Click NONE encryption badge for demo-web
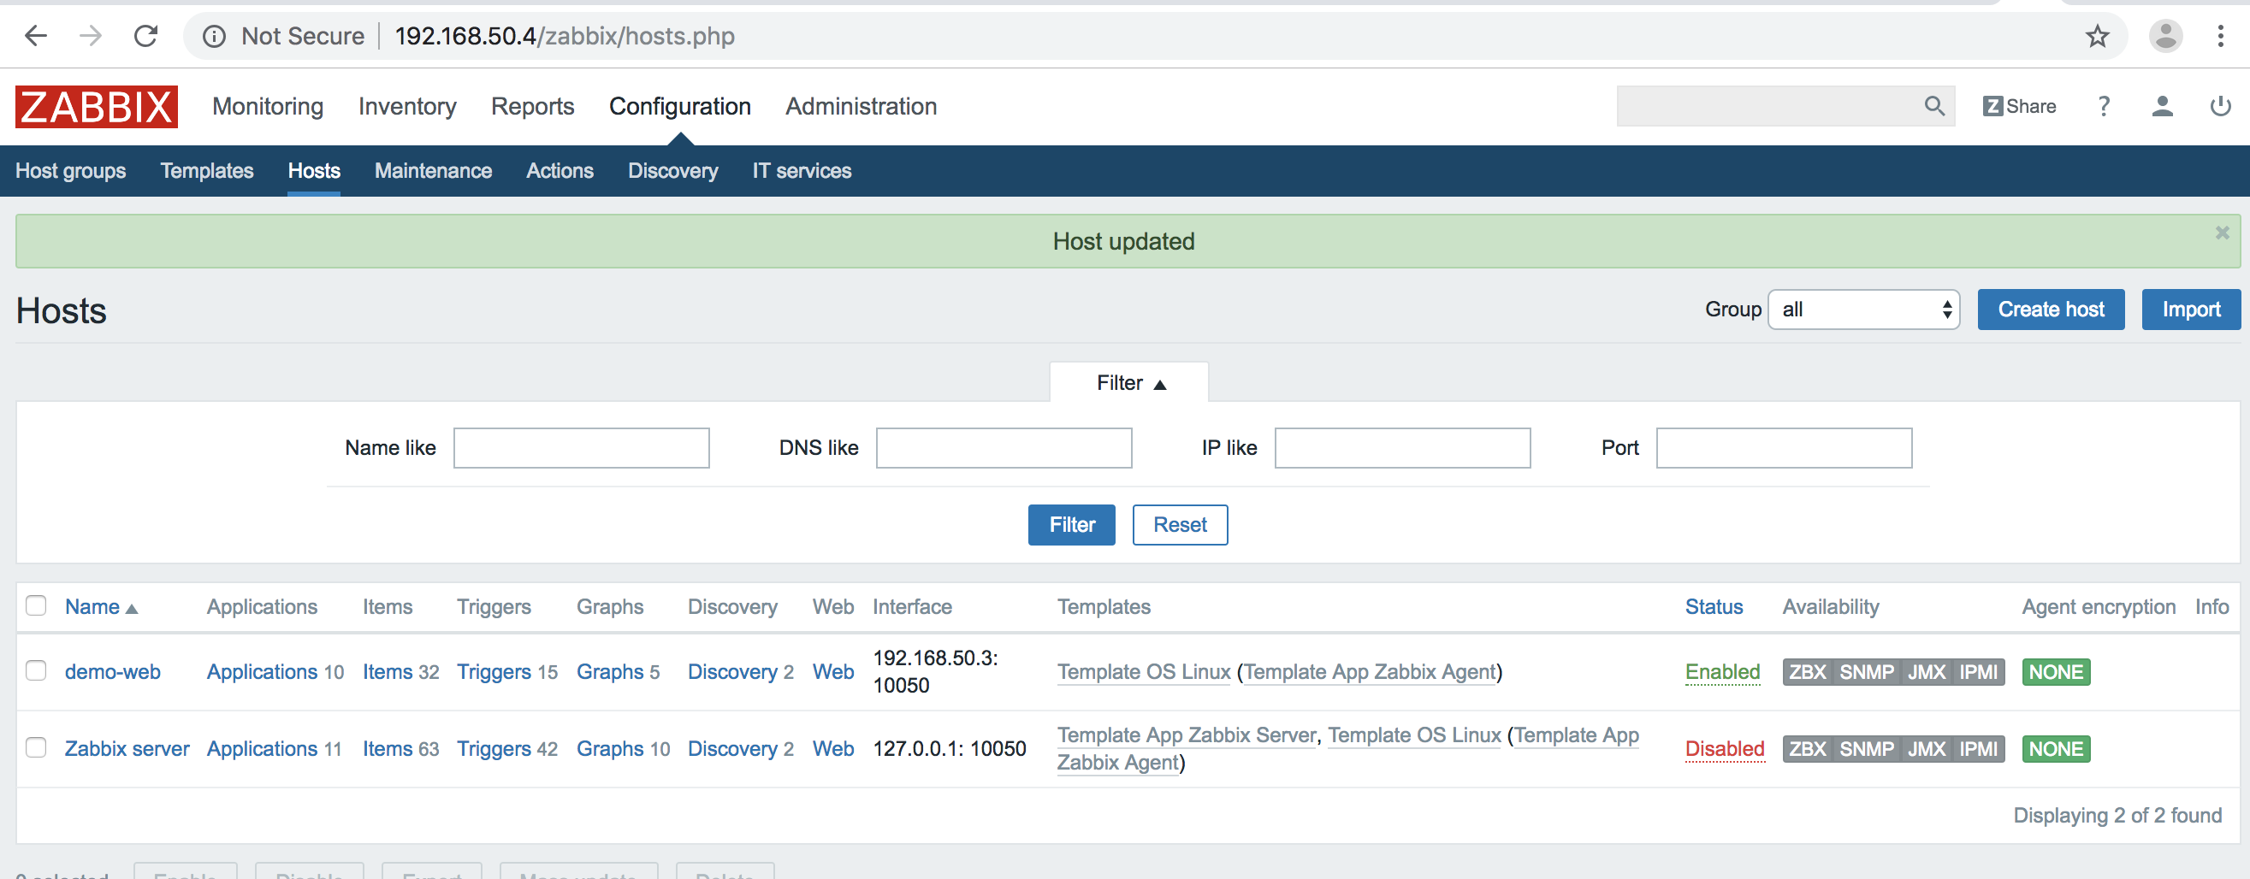 pyautogui.click(x=2055, y=672)
